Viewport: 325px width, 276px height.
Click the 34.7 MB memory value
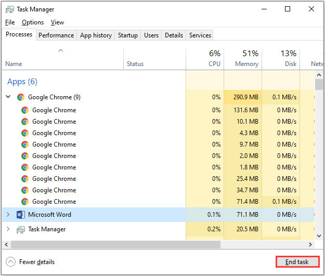[248, 190]
